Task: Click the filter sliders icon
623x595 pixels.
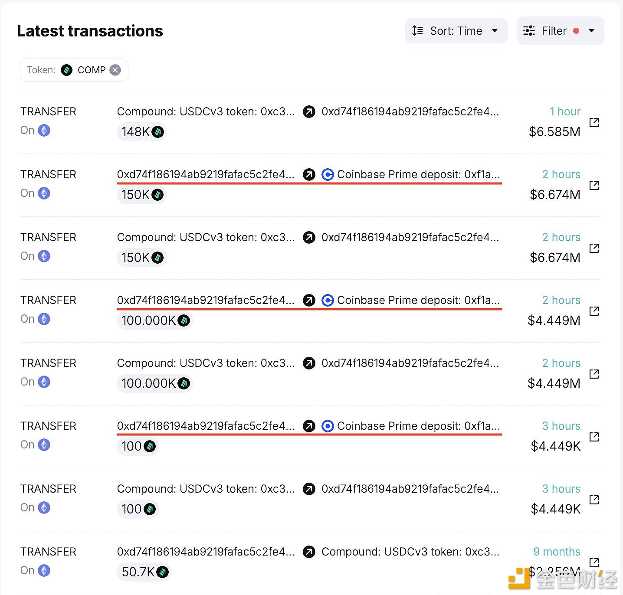Action: point(529,31)
